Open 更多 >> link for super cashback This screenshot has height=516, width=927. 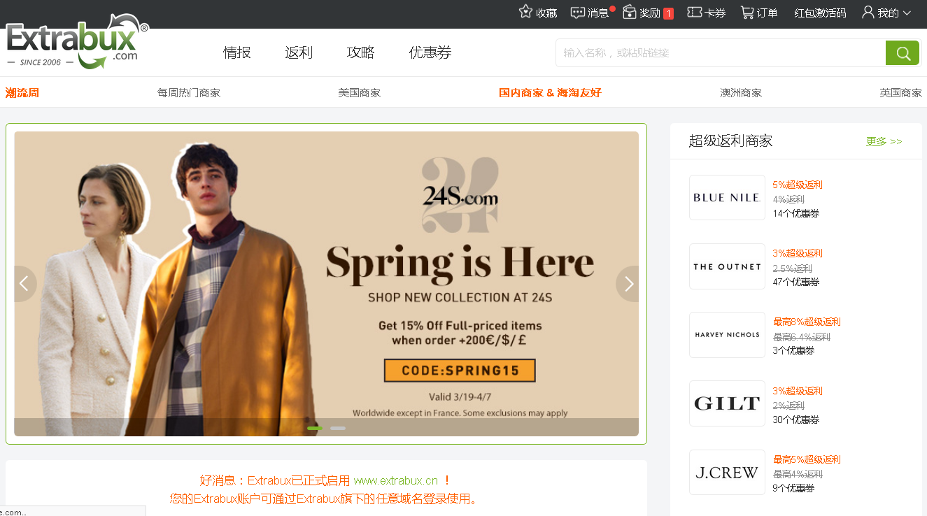pyautogui.click(x=884, y=141)
